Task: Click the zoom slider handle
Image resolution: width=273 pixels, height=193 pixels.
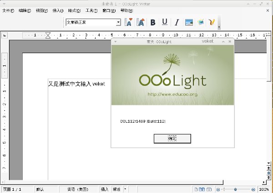Action: pos(235,189)
